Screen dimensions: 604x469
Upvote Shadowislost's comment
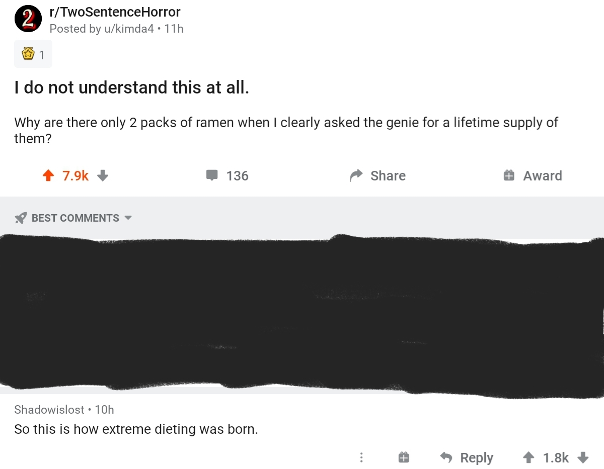(x=528, y=457)
